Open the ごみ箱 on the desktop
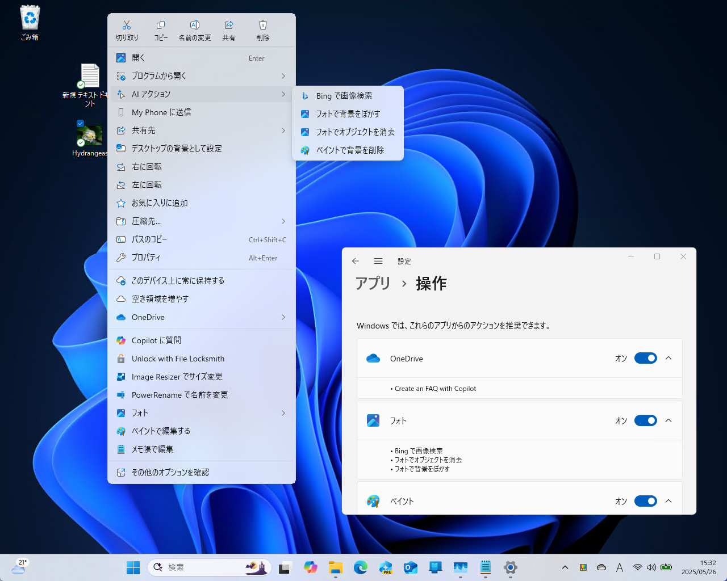The width and height of the screenshot is (727, 581). 29,17
